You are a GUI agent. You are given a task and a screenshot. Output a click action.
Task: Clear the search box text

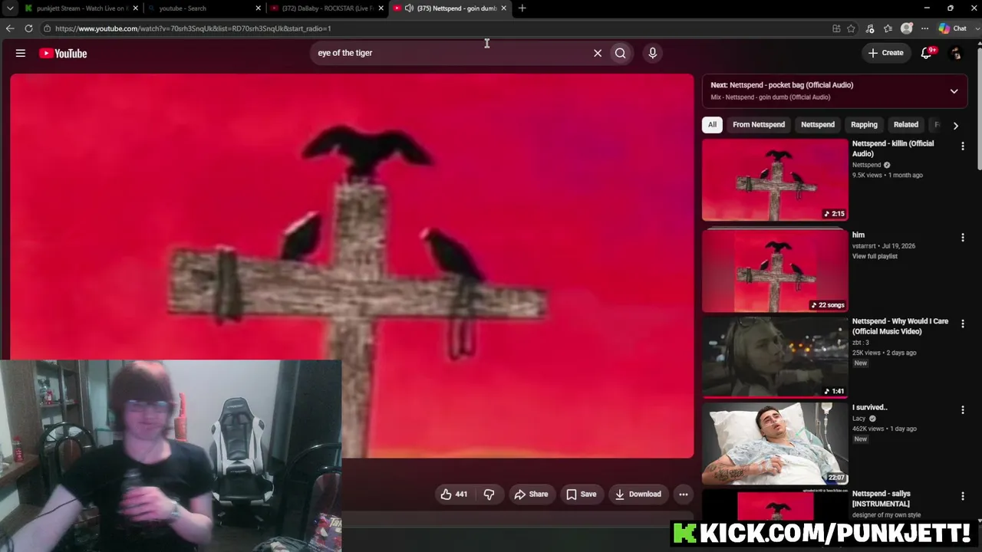pyautogui.click(x=598, y=53)
